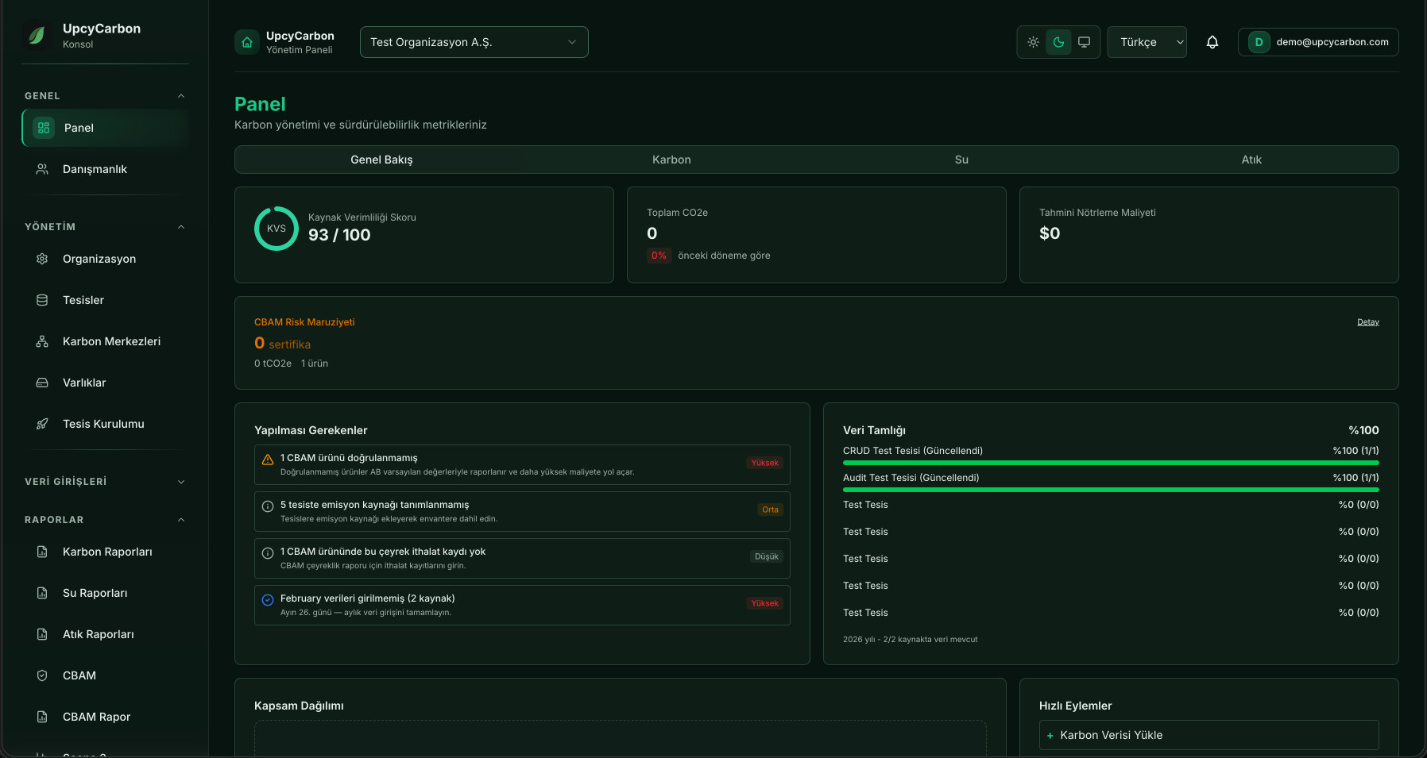Image resolution: width=1427 pixels, height=758 pixels.
Task: Click the CBAM shield icon
Action: click(42, 675)
